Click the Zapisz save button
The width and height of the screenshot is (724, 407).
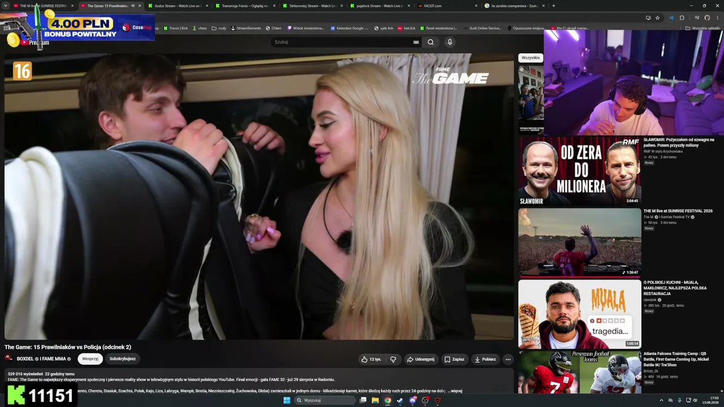point(454,359)
